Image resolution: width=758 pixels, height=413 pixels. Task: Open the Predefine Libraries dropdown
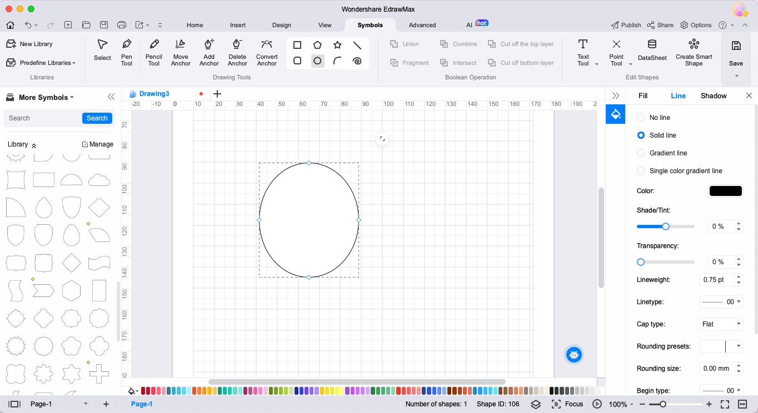coord(41,63)
